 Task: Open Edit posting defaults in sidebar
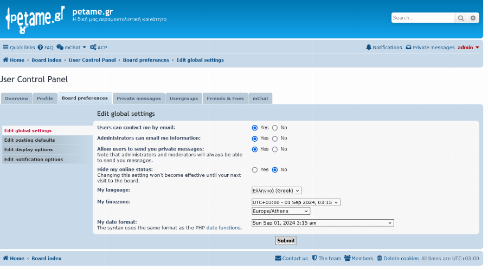[x=47, y=140]
